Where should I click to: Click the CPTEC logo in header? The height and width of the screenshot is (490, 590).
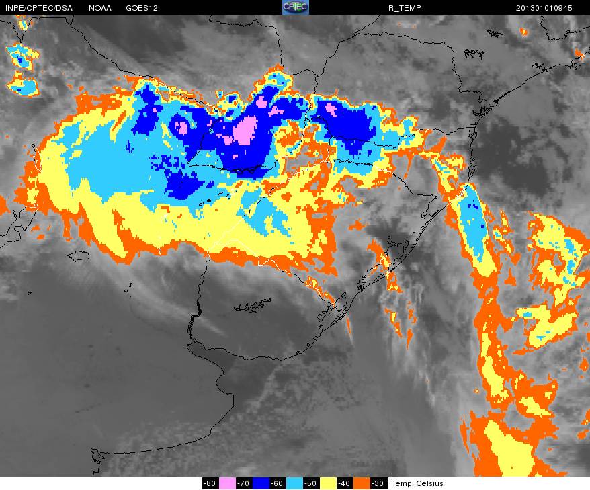[x=296, y=7]
